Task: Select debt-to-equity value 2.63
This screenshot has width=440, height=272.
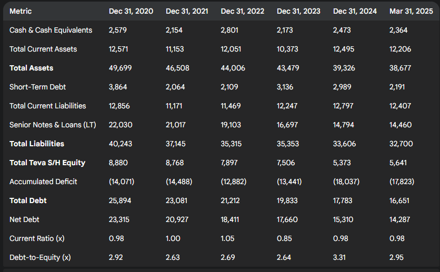Action: pos(173,257)
